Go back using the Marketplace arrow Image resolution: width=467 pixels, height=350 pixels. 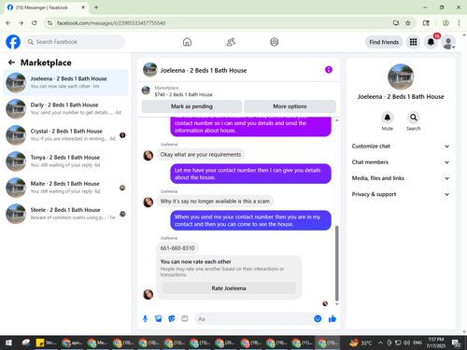point(11,63)
